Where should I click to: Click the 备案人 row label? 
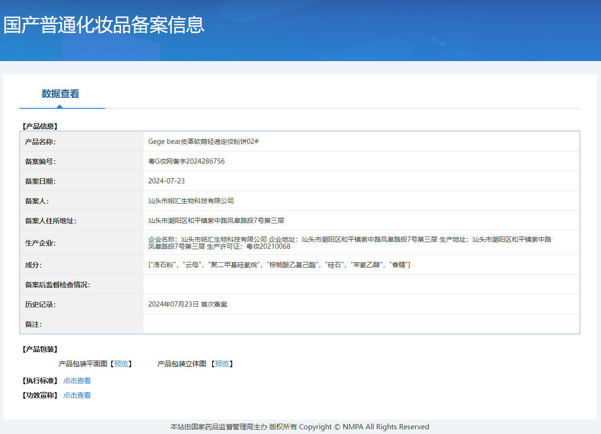(x=37, y=201)
